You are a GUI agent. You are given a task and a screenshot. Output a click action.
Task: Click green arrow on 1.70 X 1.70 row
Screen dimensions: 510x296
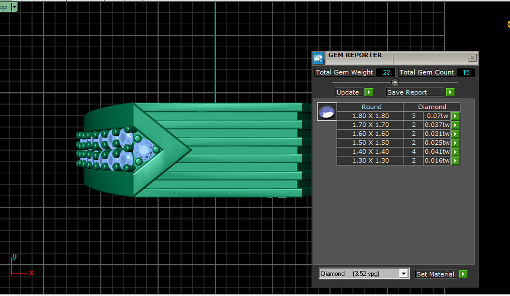click(x=455, y=125)
